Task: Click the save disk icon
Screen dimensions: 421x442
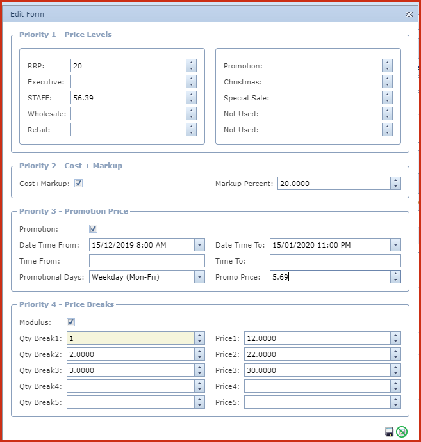Action: [389, 432]
